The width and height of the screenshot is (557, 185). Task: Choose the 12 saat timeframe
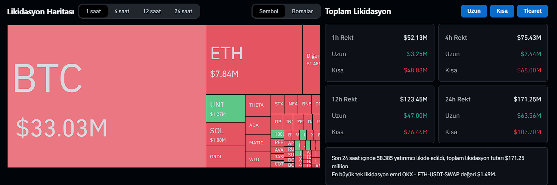(x=152, y=11)
